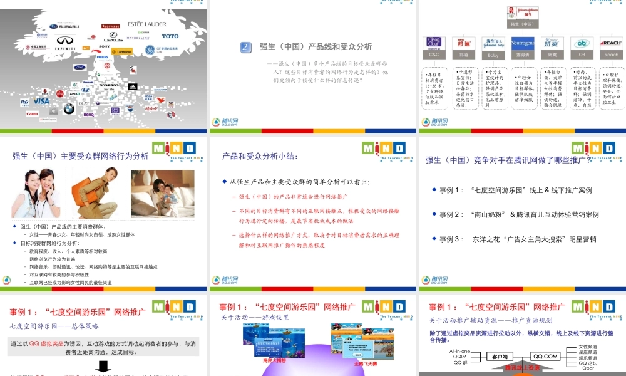
Task: Click the 事例 2 “南山奶粉” bullet
Action: (x=519, y=215)
